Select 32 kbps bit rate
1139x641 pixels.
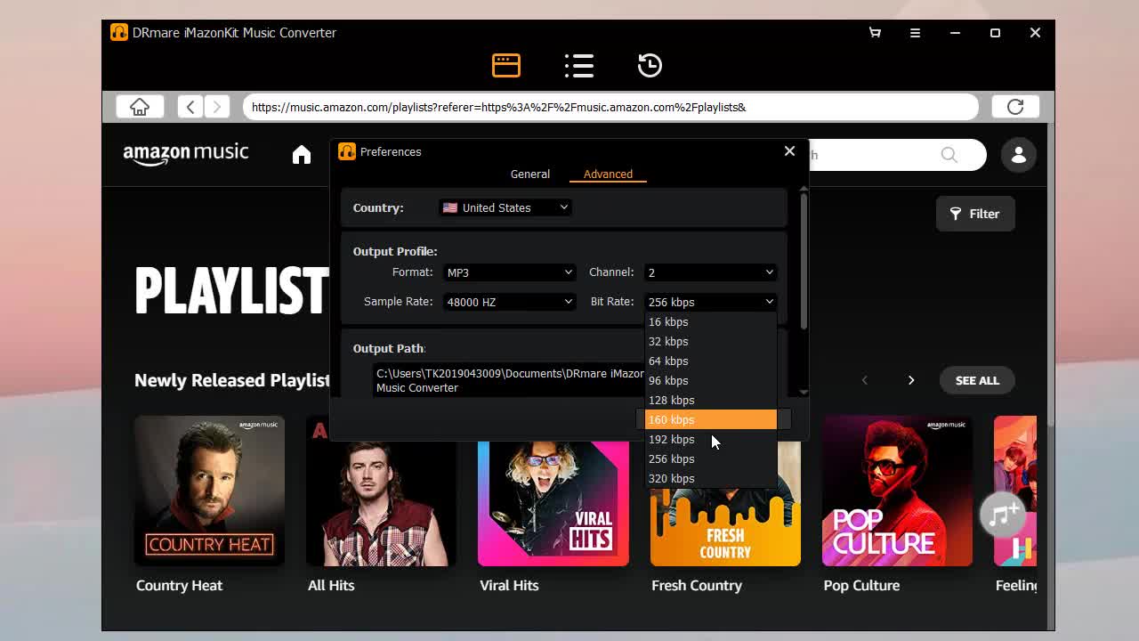[x=710, y=342]
